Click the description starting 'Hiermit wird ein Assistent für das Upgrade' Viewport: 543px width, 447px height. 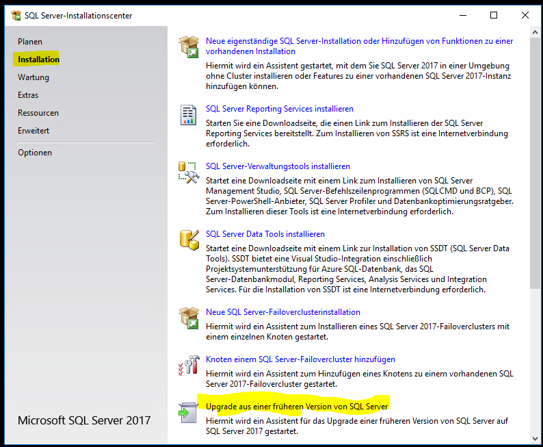(x=357, y=426)
